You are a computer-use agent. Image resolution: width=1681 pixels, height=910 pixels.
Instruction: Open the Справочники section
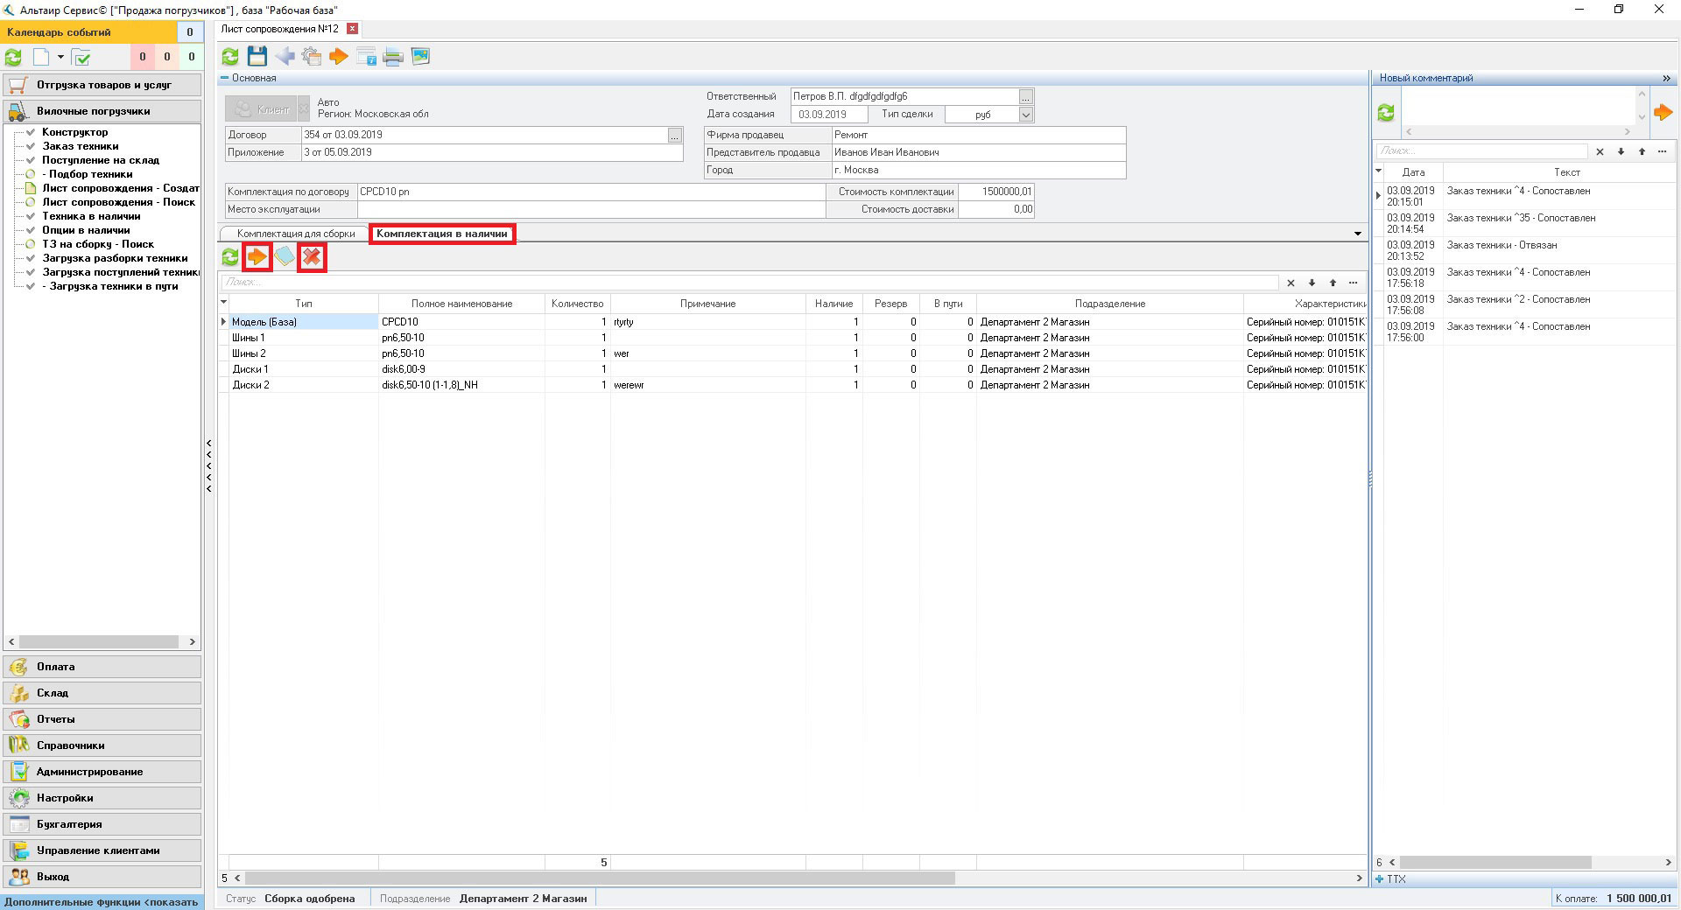(x=102, y=745)
